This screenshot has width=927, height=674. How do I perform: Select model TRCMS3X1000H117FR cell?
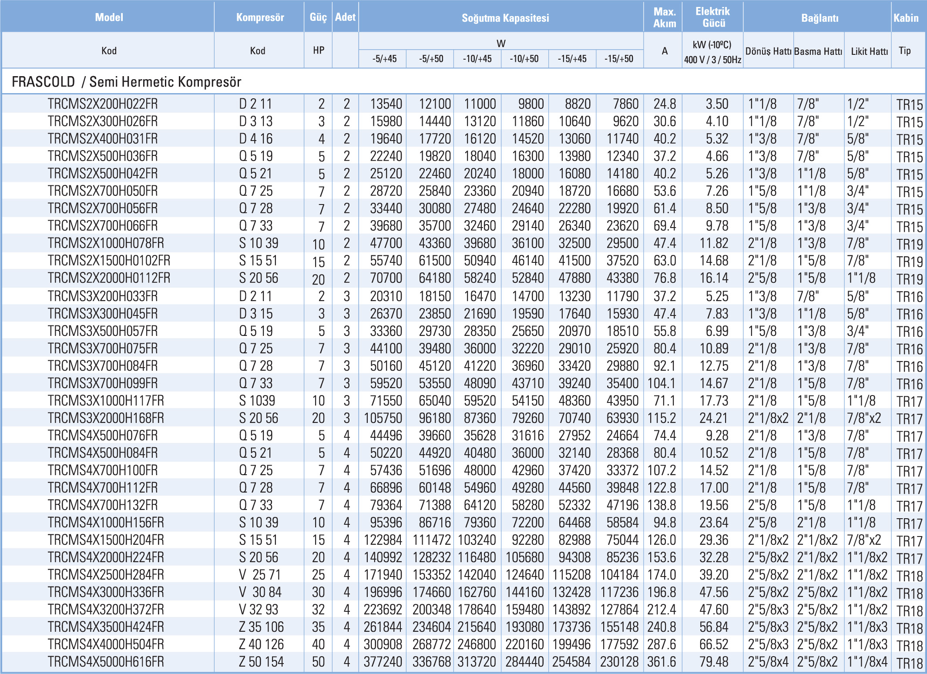coord(106,401)
